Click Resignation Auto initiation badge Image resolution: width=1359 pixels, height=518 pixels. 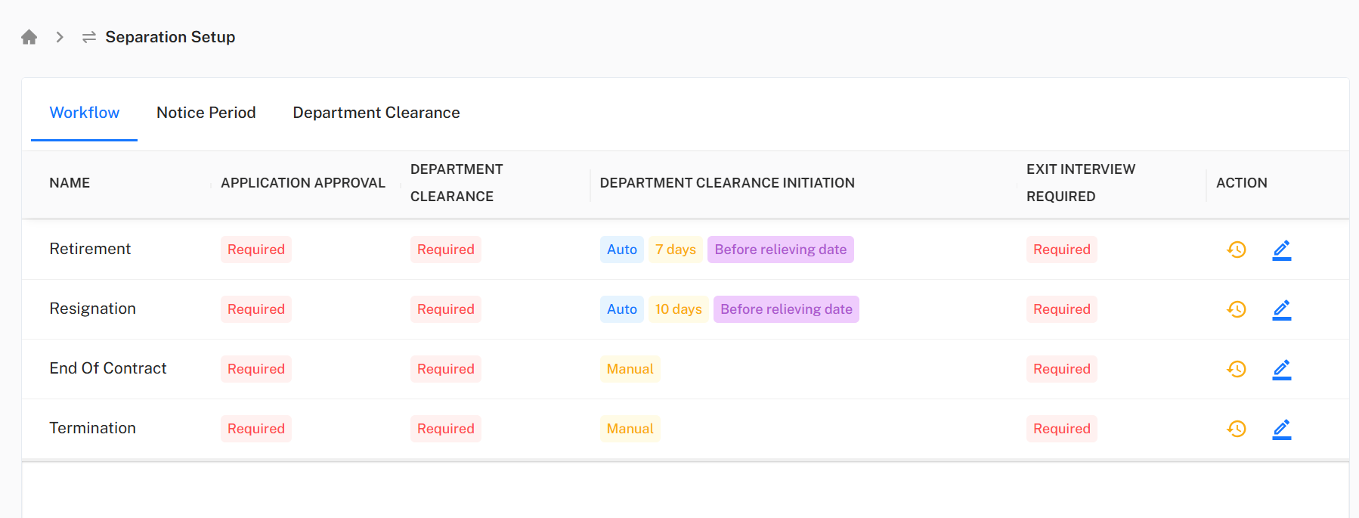coord(622,309)
